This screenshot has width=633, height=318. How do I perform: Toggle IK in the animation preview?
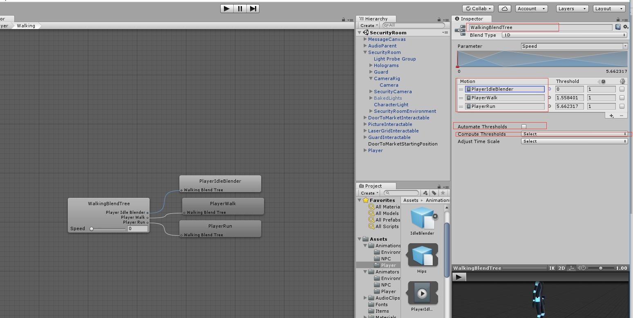pyautogui.click(x=552, y=268)
